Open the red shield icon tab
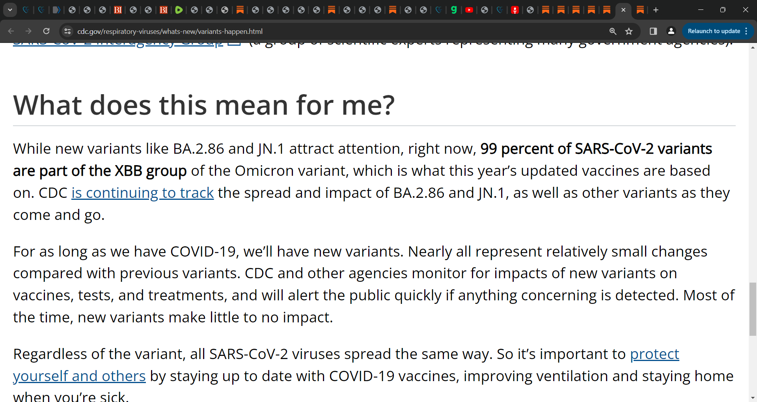This screenshot has height=402, width=757. coord(515,10)
